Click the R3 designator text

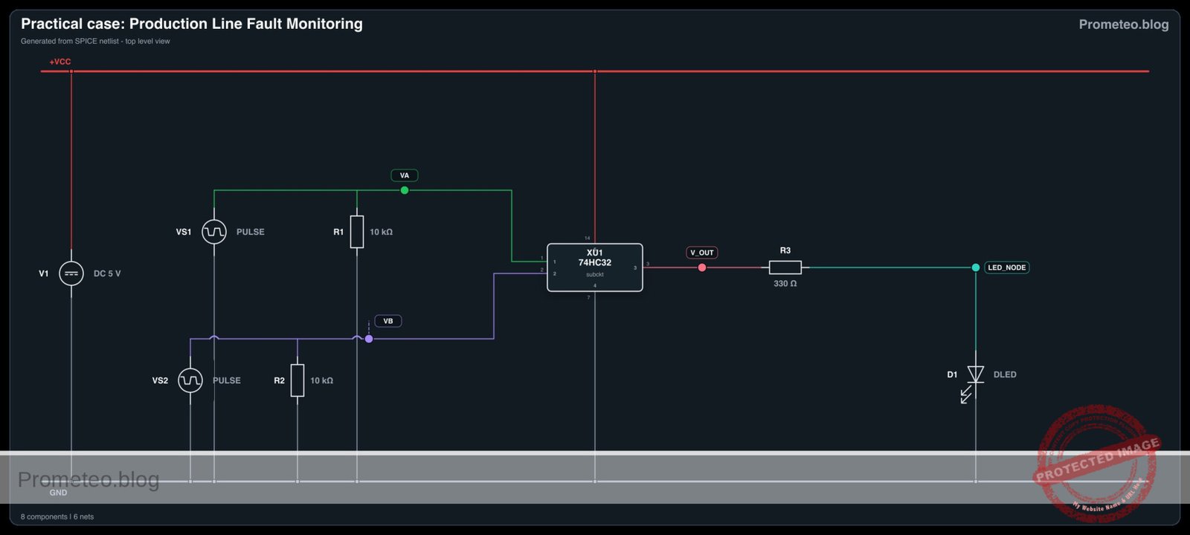785,250
